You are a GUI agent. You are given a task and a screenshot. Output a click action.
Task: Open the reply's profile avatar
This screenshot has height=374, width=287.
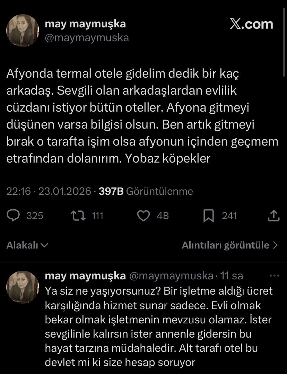point(23,287)
